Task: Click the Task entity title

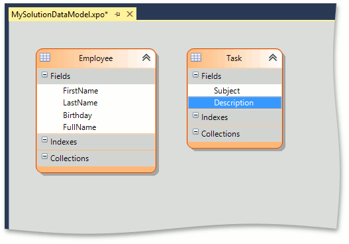Action: (x=234, y=58)
